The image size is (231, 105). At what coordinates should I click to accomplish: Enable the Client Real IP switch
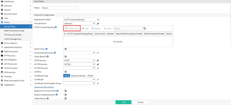(x=65, y=57)
